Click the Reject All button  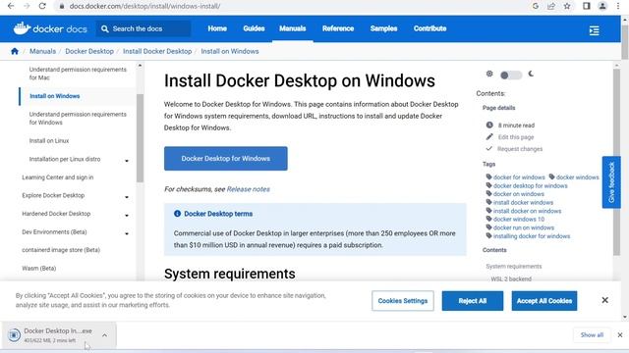pyautogui.click(x=473, y=301)
